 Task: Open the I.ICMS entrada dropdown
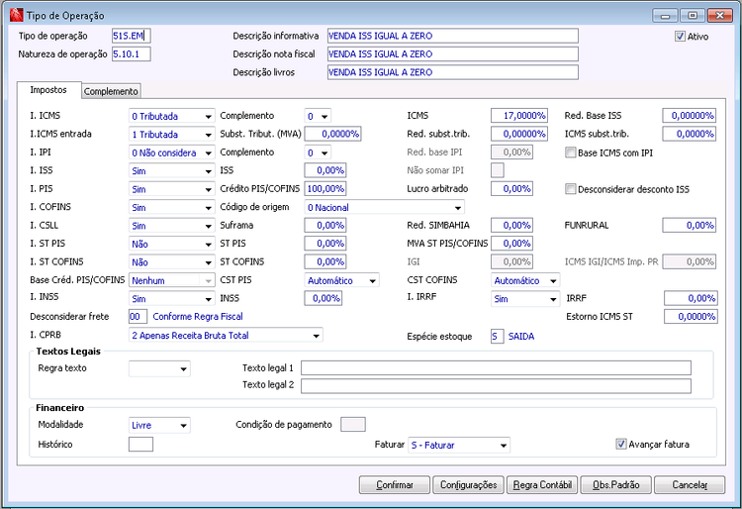(x=171, y=134)
